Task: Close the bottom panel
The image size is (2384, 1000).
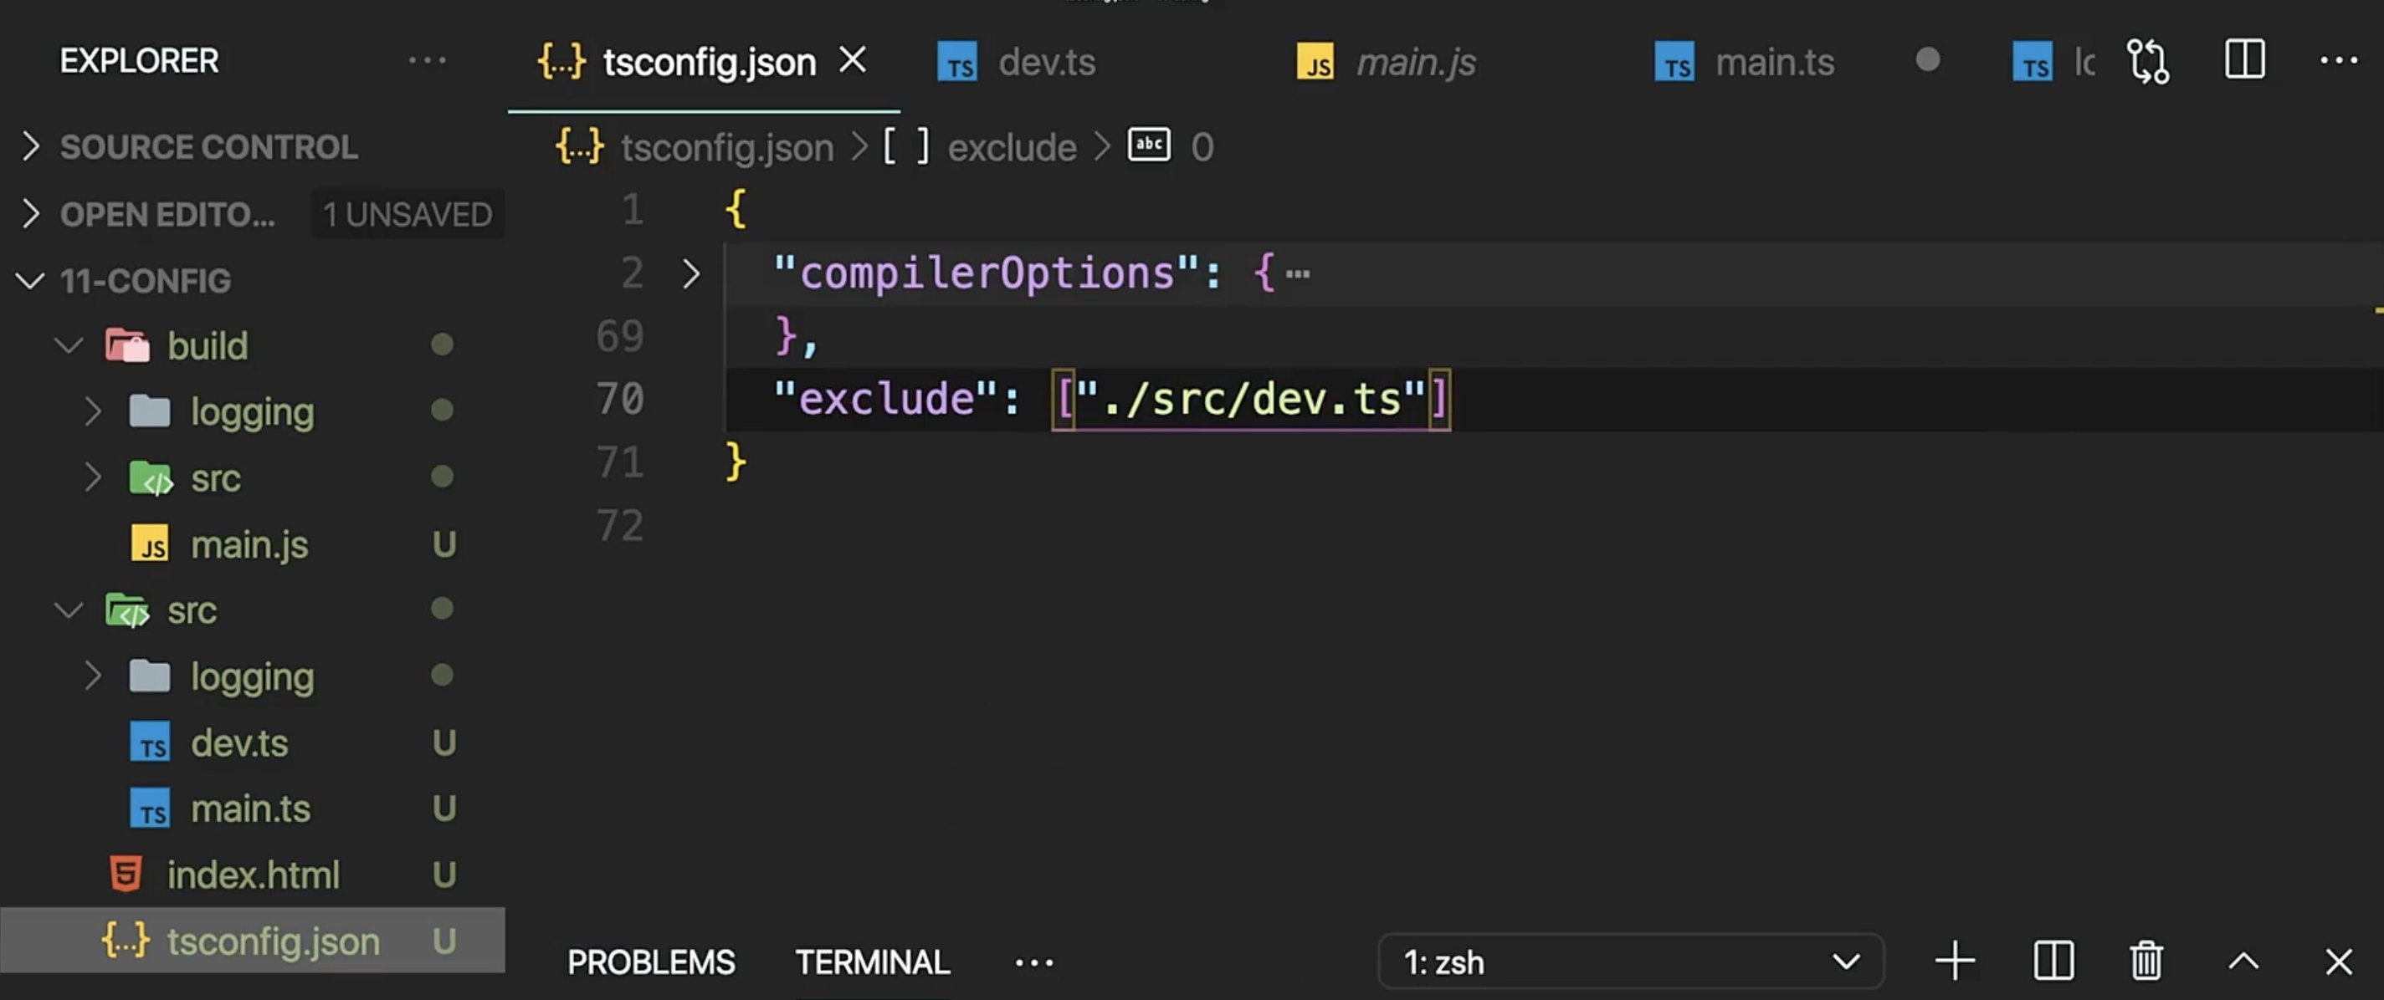Action: (2339, 962)
